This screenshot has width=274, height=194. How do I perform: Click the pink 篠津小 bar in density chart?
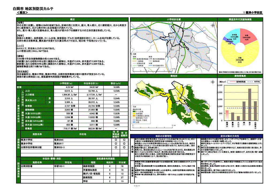click(x=227, y=115)
